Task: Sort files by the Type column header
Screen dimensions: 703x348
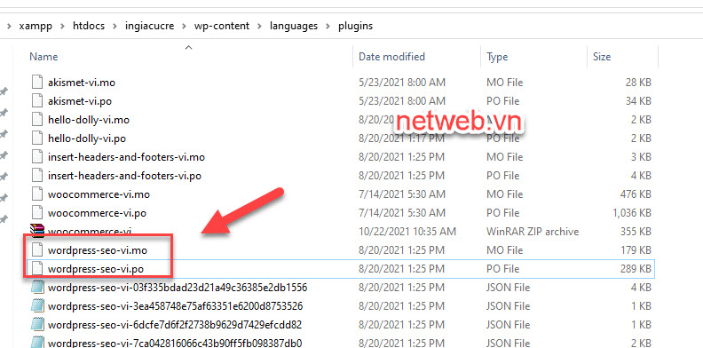Action: [x=497, y=57]
